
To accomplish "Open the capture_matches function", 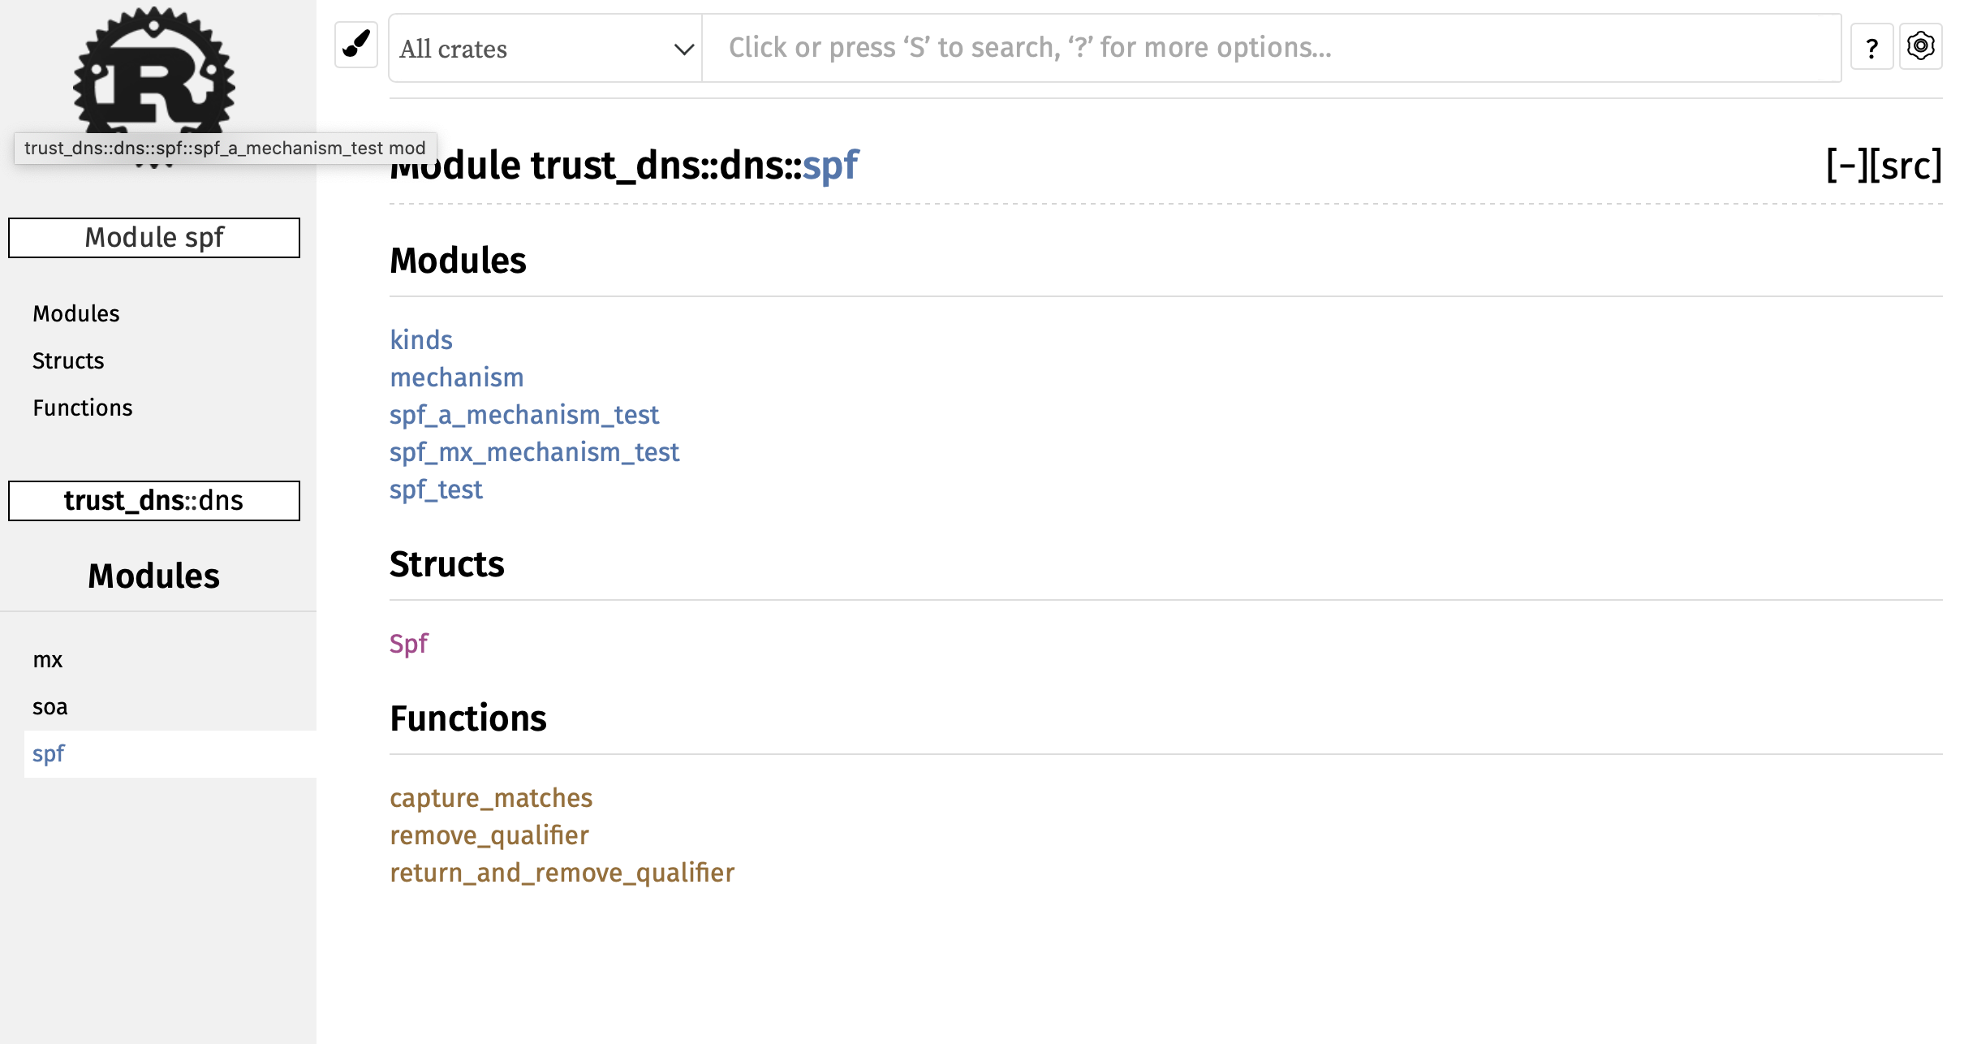I will pyautogui.click(x=491, y=798).
